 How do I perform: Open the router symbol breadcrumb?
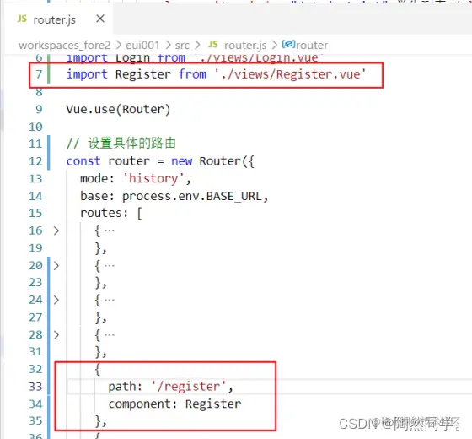tap(312, 46)
